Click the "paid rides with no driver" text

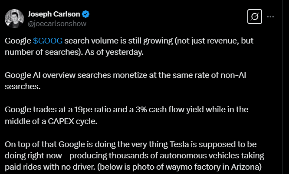click(49, 167)
